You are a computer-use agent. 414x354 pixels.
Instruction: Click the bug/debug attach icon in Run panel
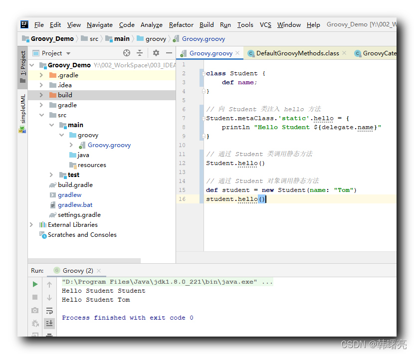coord(35,323)
